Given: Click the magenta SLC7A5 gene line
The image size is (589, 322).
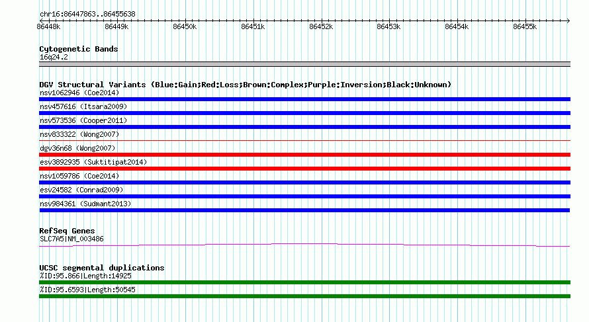Looking at the screenshot, I should point(304,245).
